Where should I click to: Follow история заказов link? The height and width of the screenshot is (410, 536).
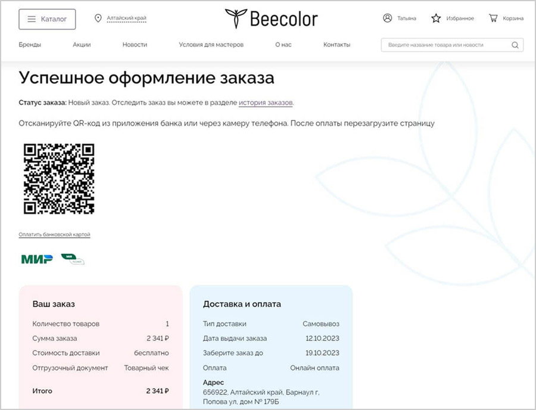coord(266,102)
